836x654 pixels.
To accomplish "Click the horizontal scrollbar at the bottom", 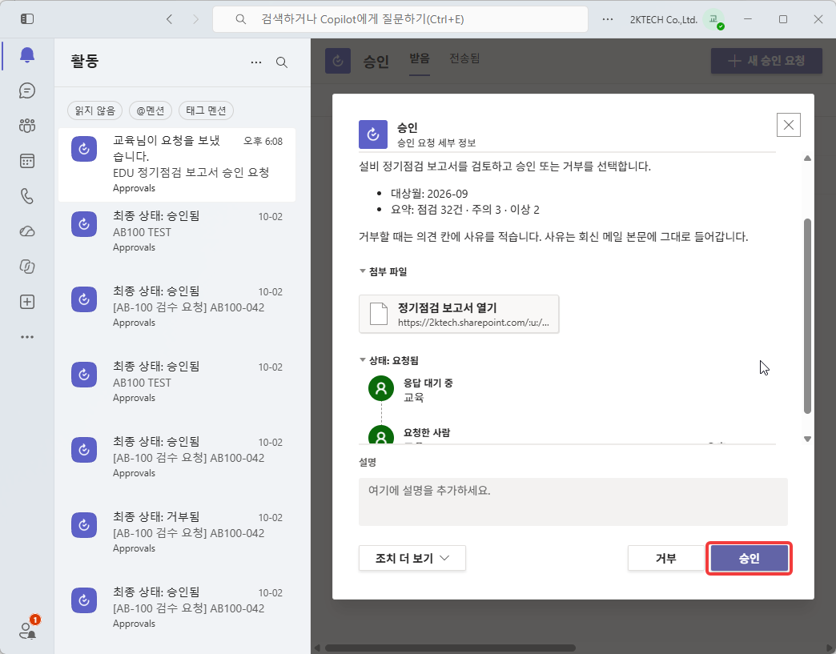I will (x=451, y=648).
